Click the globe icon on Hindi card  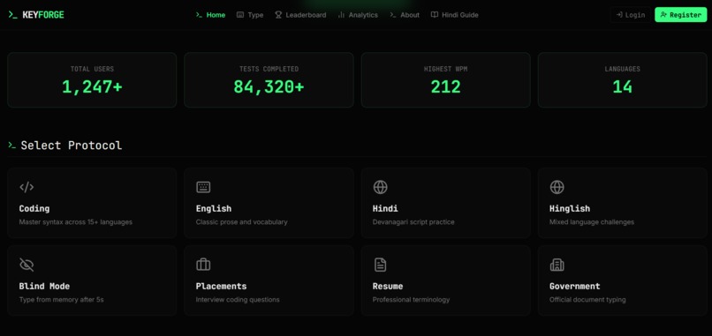[380, 187]
